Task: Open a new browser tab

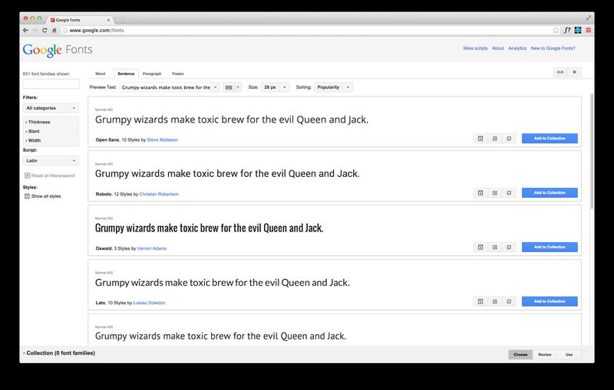Action: point(120,20)
